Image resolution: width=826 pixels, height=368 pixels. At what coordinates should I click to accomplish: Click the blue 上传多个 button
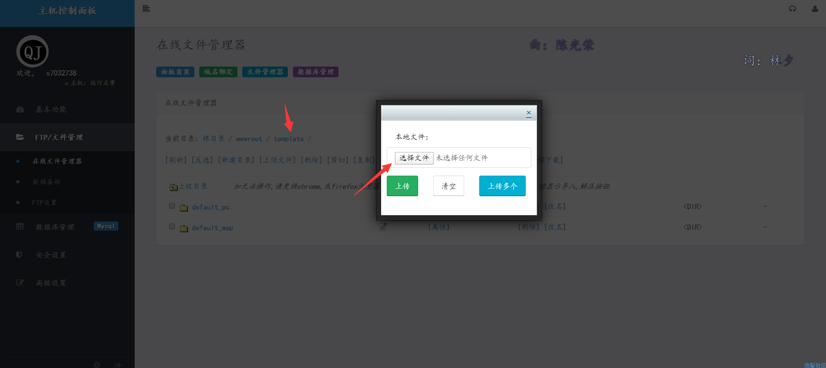(502, 186)
